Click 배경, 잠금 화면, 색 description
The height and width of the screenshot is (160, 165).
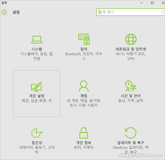pyautogui.click(x=37, y=101)
